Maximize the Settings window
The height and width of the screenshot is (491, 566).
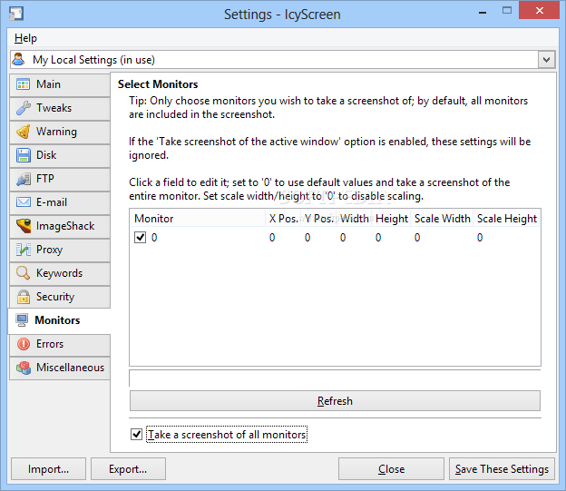point(507,11)
